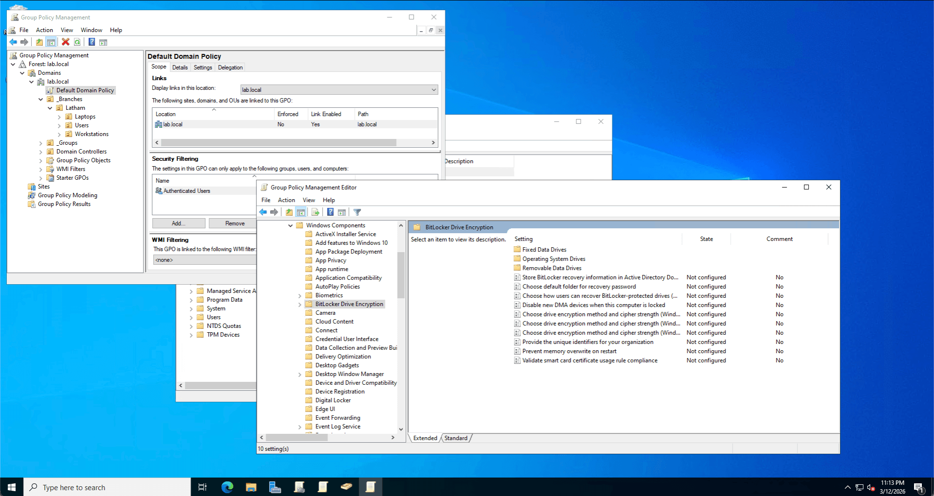Select Validate smart card certificate usage rule compliance
The height and width of the screenshot is (496, 934).
(589, 360)
